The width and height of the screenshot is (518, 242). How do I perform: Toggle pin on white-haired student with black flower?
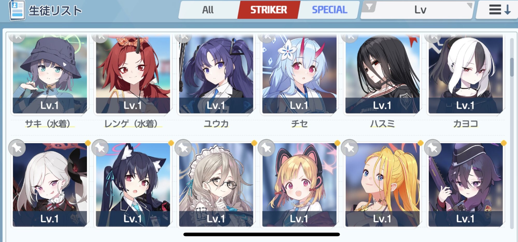[x=17, y=148]
